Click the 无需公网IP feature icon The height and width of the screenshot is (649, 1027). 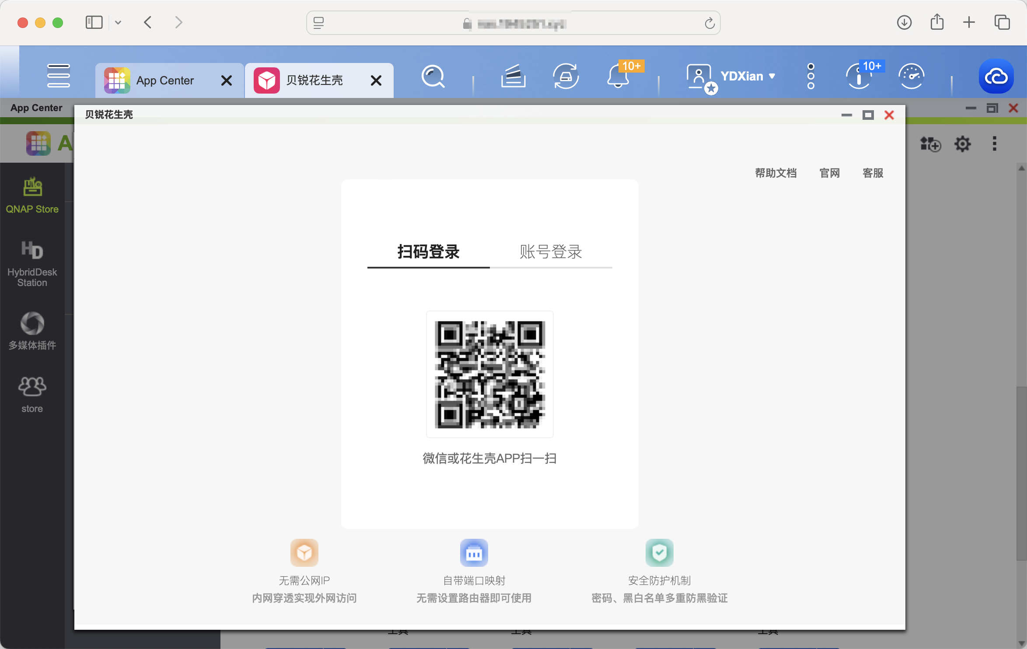pos(304,553)
